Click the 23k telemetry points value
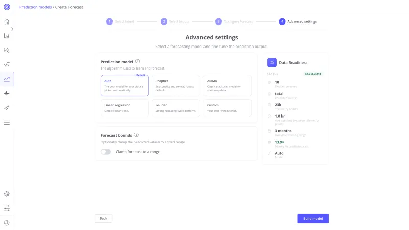 point(278,105)
